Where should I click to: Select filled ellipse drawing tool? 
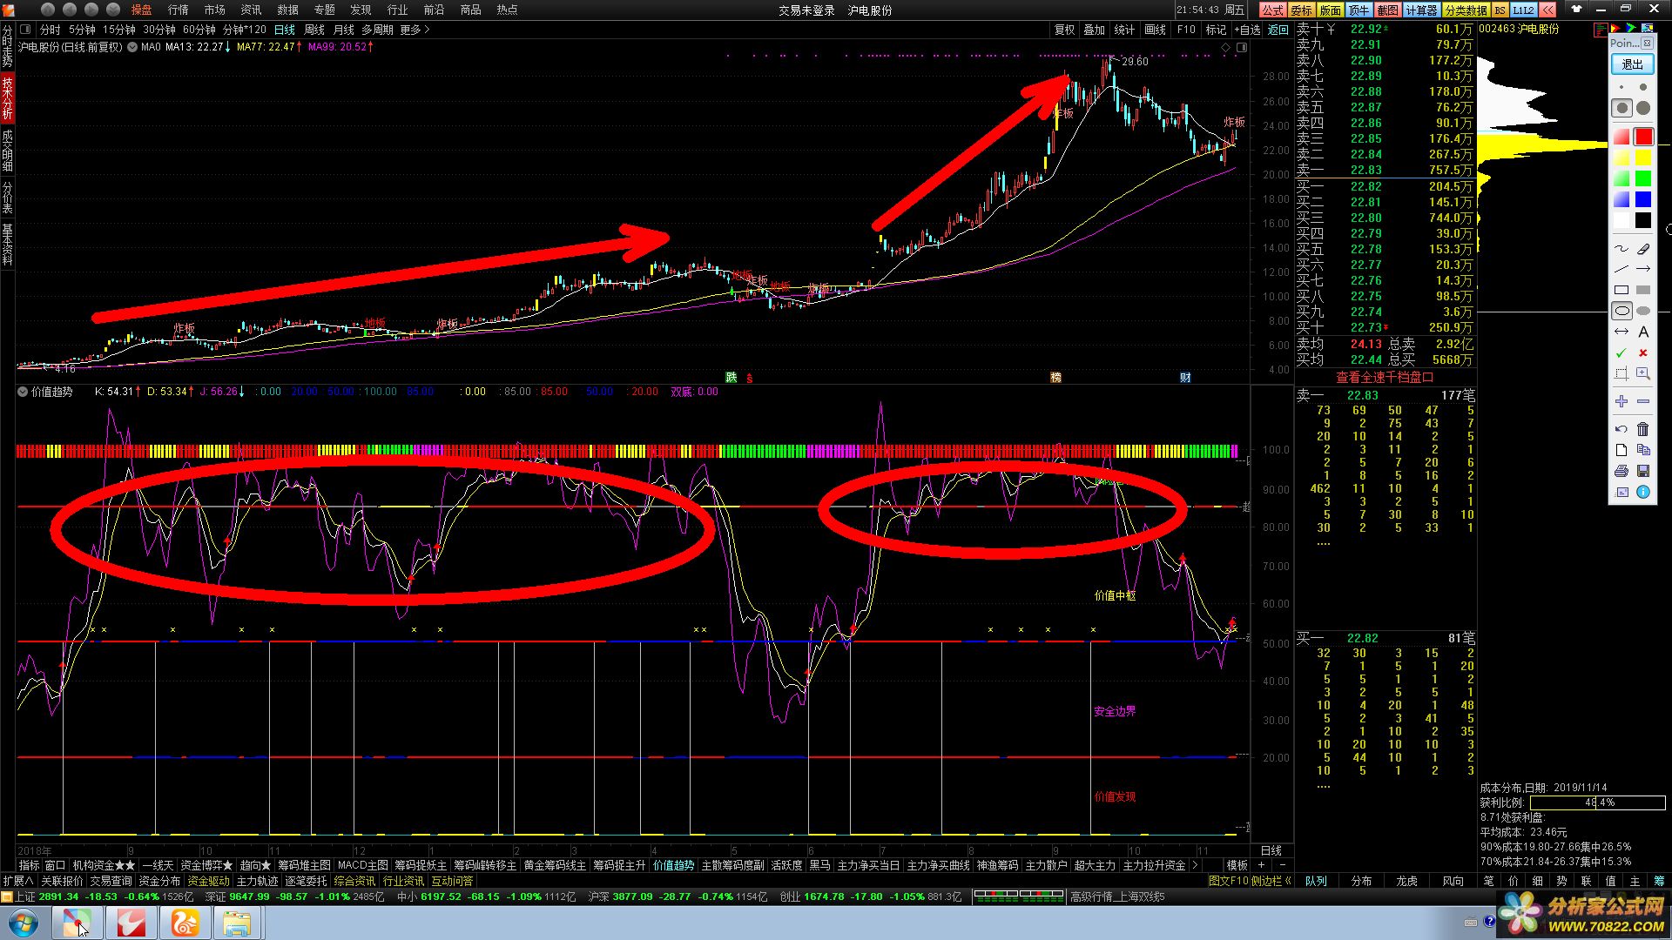tap(1643, 311)
